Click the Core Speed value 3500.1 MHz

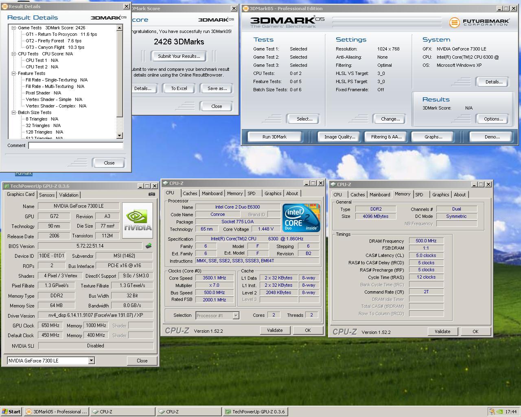(214, 278)
